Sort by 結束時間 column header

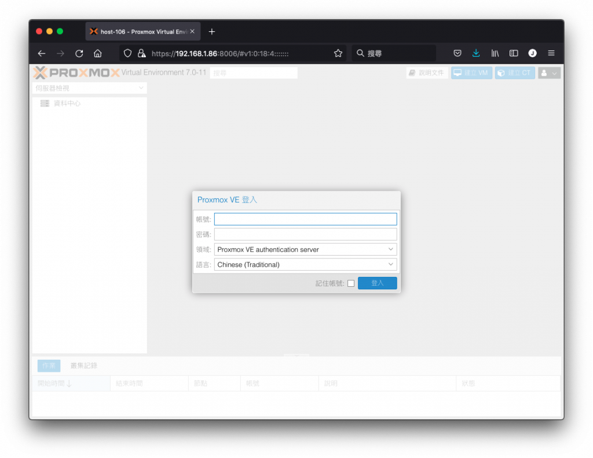coord(149,383)
